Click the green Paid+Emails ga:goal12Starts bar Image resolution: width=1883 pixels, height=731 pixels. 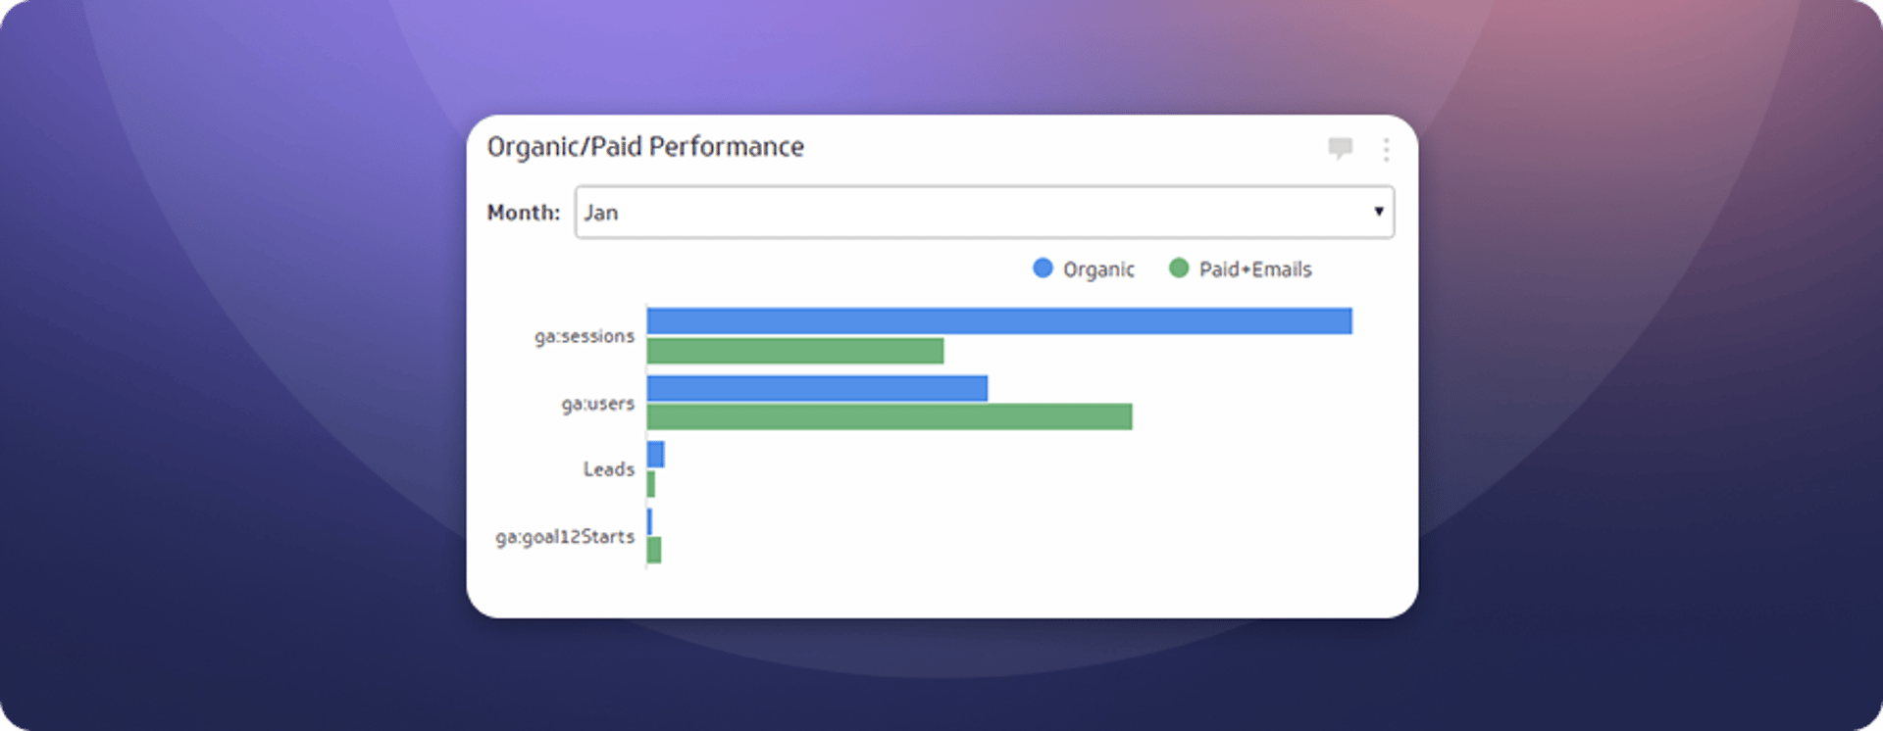tap(654, 551)
